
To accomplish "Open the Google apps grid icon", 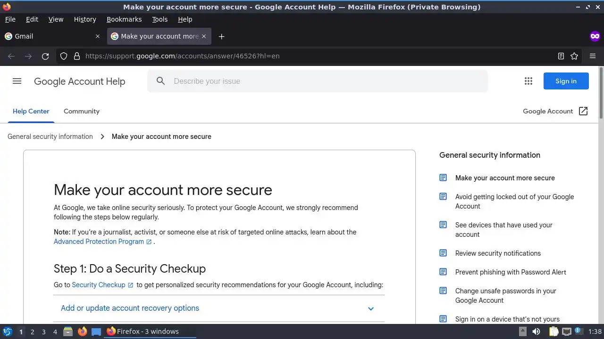I will [528, 81].
